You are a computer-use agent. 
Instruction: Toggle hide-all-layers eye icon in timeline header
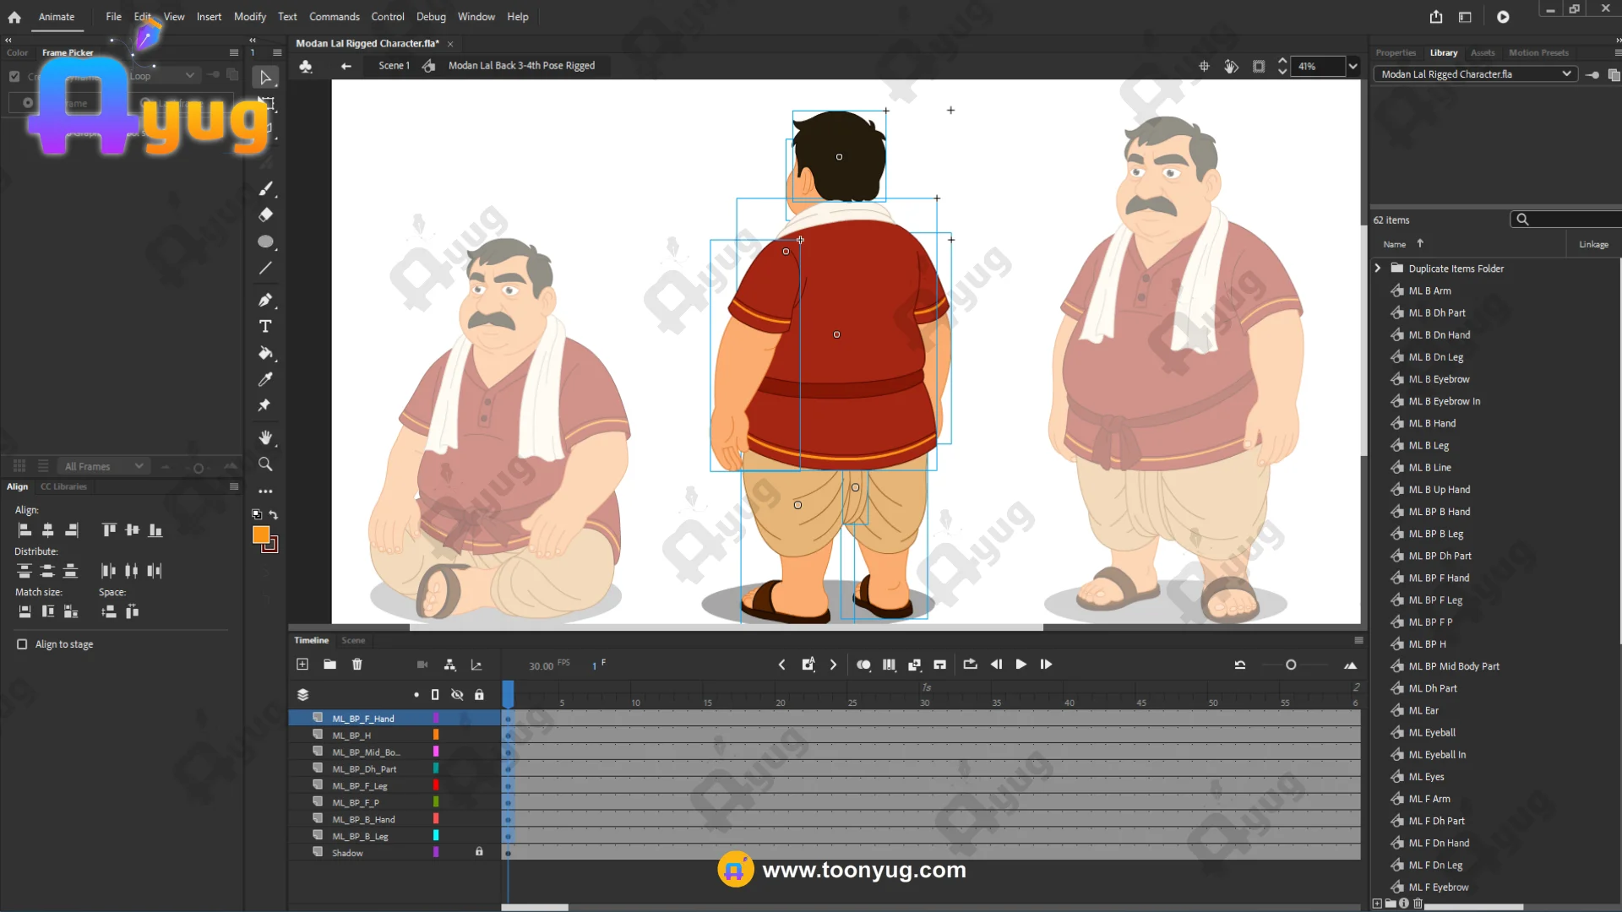pos(457,694)
